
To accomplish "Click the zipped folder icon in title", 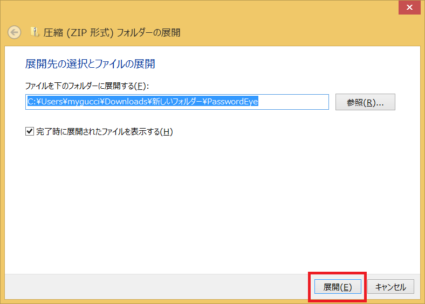I will [x=35, y=32].
